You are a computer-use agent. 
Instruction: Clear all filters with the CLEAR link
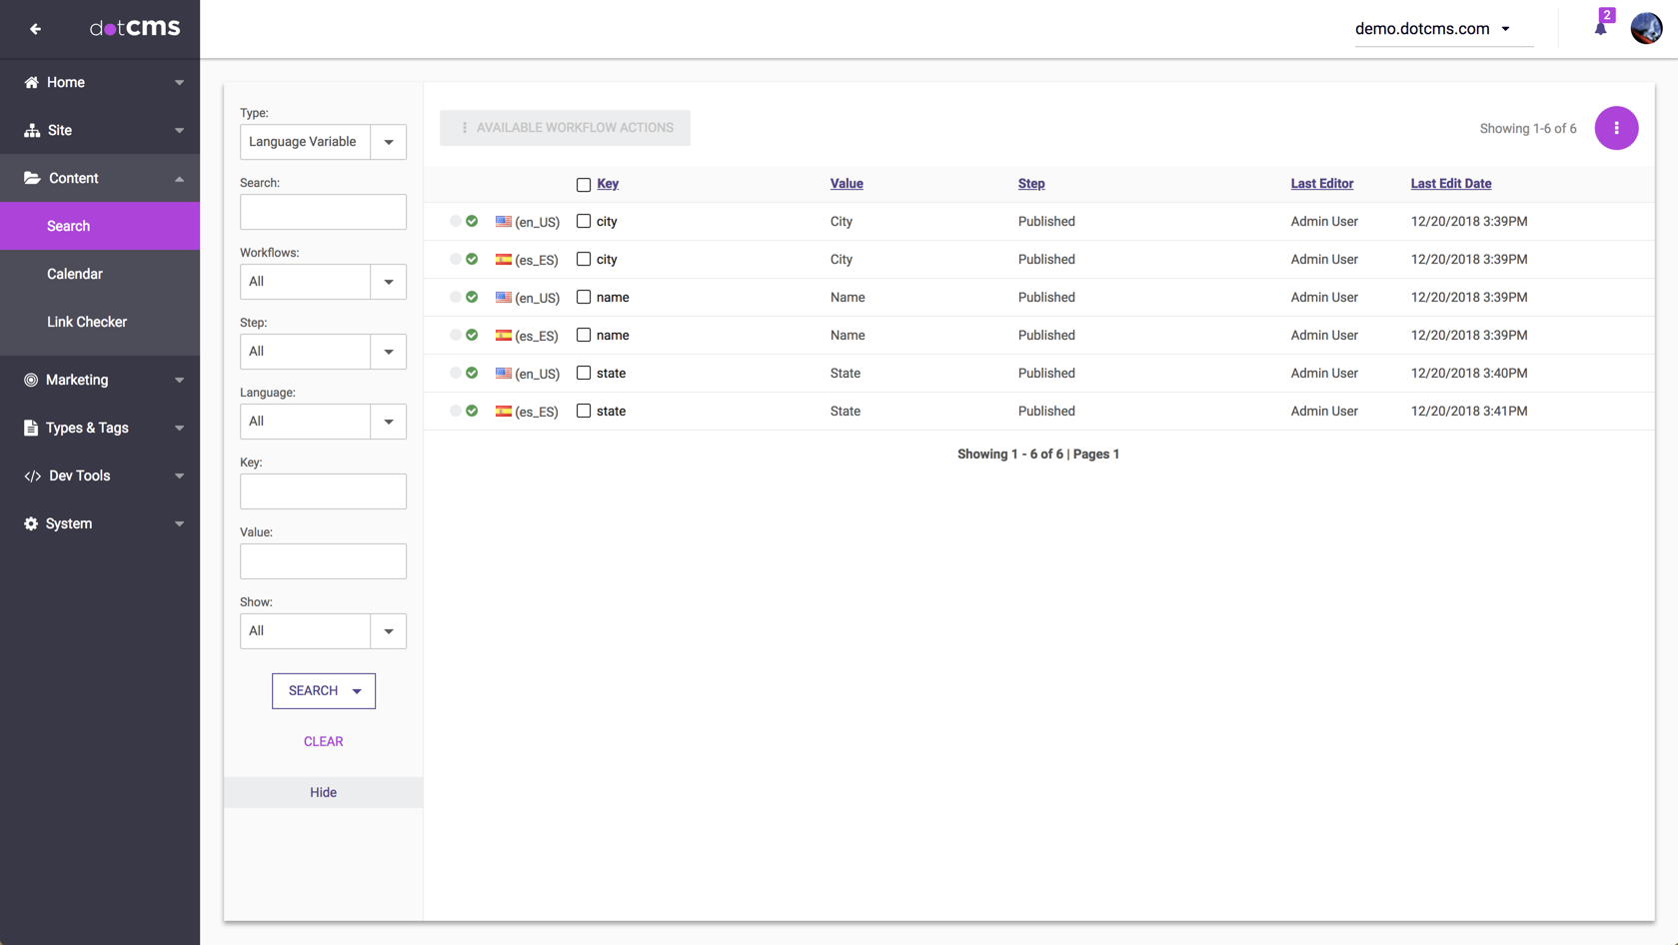[x=323, y=741]
